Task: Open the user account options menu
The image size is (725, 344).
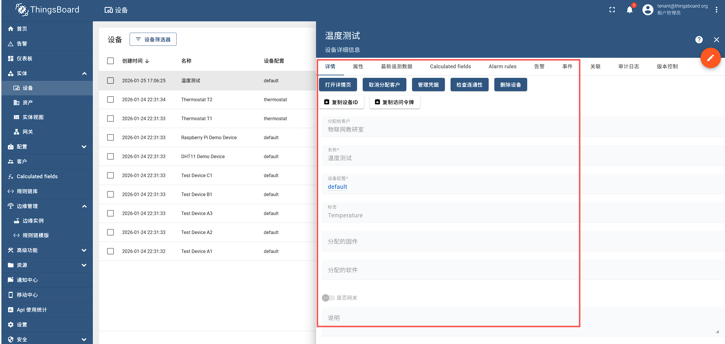Action: (716, 10)
